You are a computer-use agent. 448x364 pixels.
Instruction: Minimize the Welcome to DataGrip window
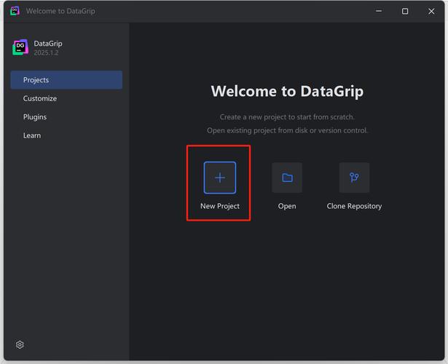point(378,11)
